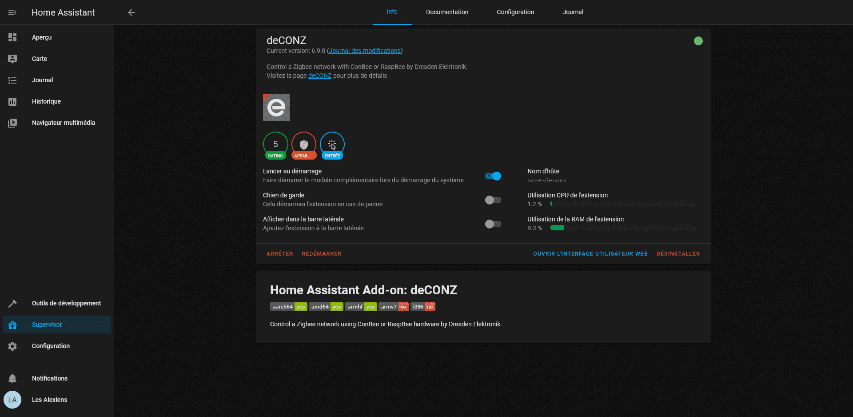Image resolution: width=853 pixels, height=417 pixels.
Task: Select the Historique sidebar label
Action: (x=46, y=101)
